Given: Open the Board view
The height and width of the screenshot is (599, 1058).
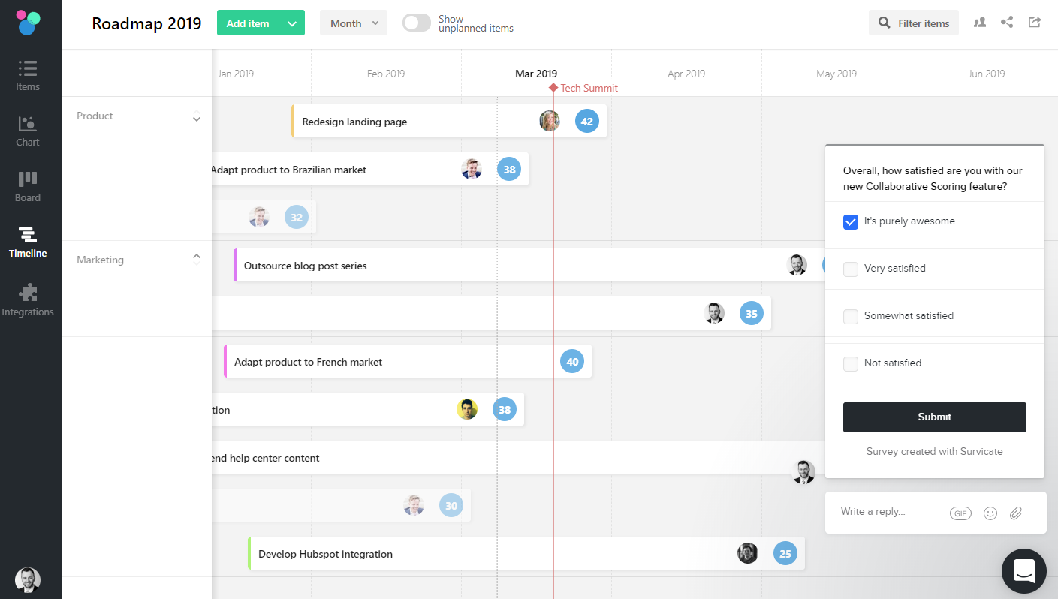Looking at the screenshot, I should [x=27, y=185].
